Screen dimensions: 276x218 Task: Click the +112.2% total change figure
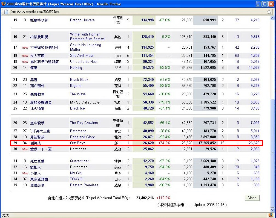[x=163, y=198]
